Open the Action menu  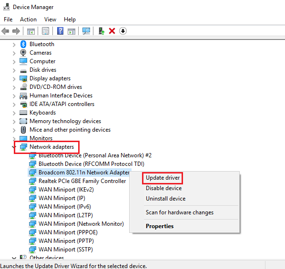[x=28, y=19]
